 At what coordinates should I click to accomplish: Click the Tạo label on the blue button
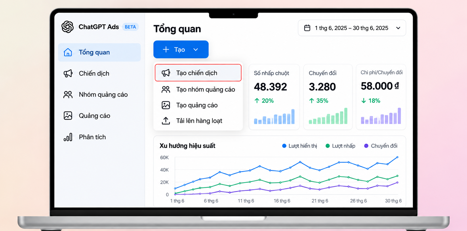[179, 49]
